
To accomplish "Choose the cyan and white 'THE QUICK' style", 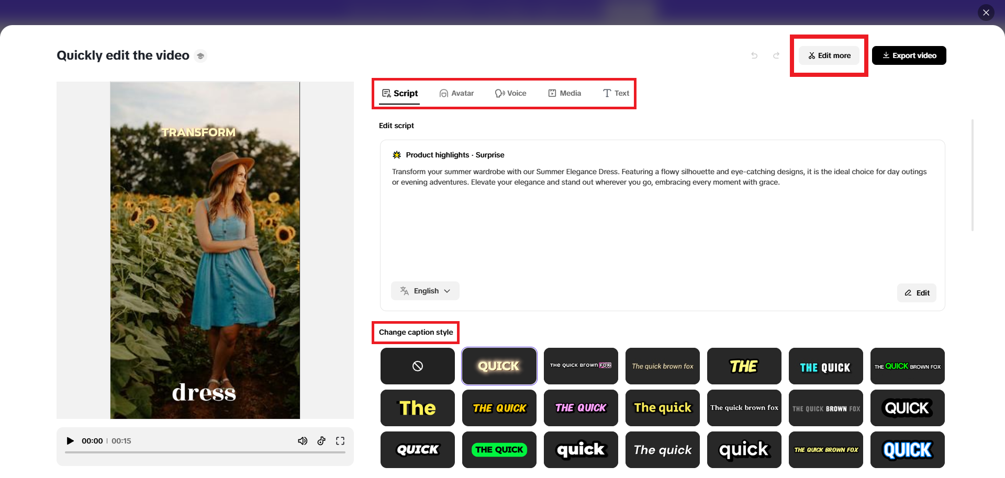I will tap(826, 366).
